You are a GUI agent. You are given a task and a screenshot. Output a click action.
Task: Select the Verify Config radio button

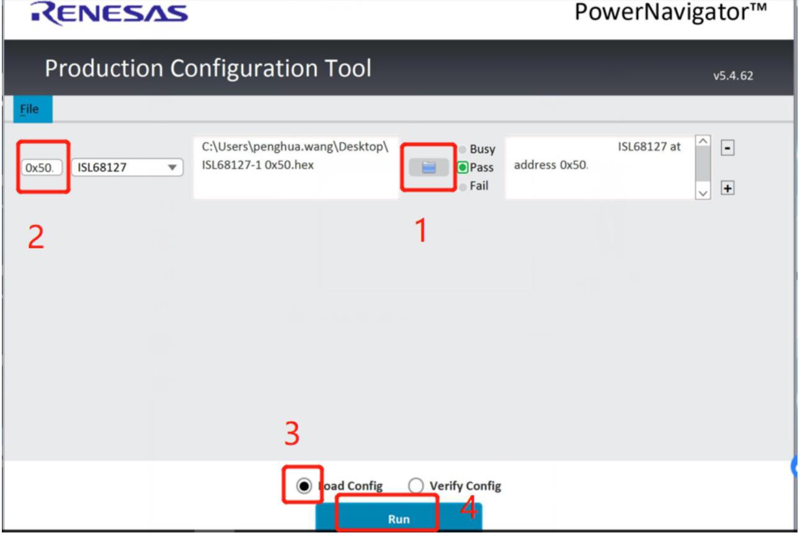tap(416, 486)
